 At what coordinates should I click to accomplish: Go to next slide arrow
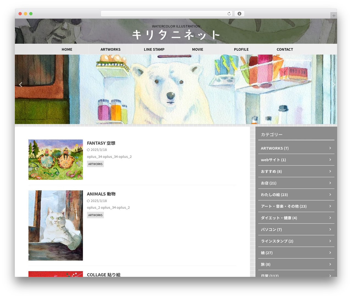pos(334,85)
